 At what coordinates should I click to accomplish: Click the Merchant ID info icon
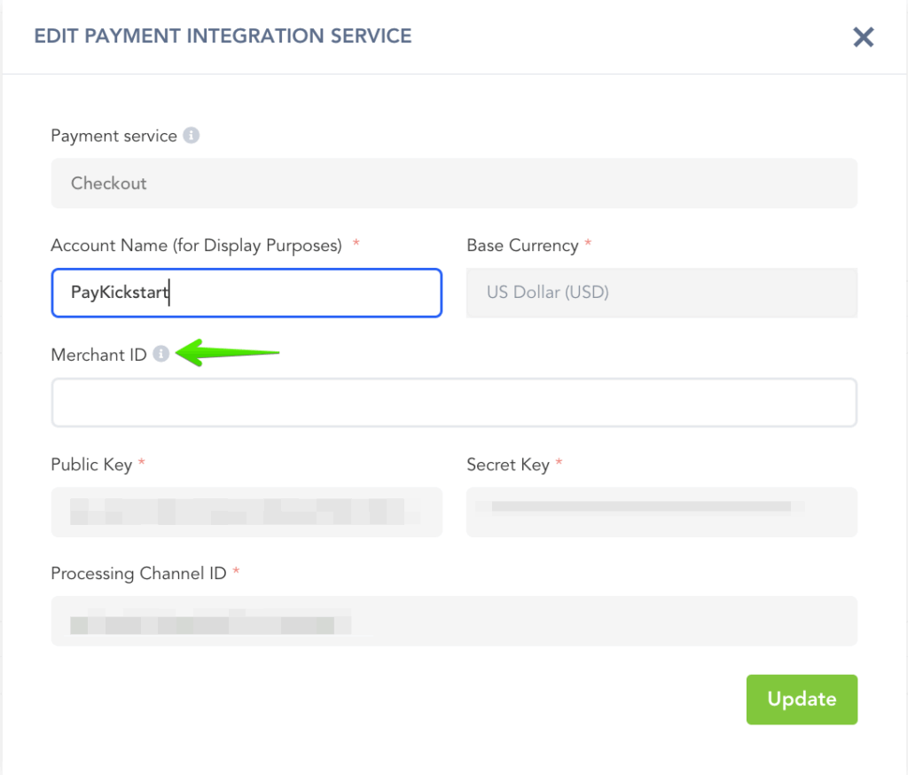[x=160, y=354]
